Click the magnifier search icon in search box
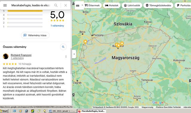Screen dimensions: 191x113 pos(56,5)
